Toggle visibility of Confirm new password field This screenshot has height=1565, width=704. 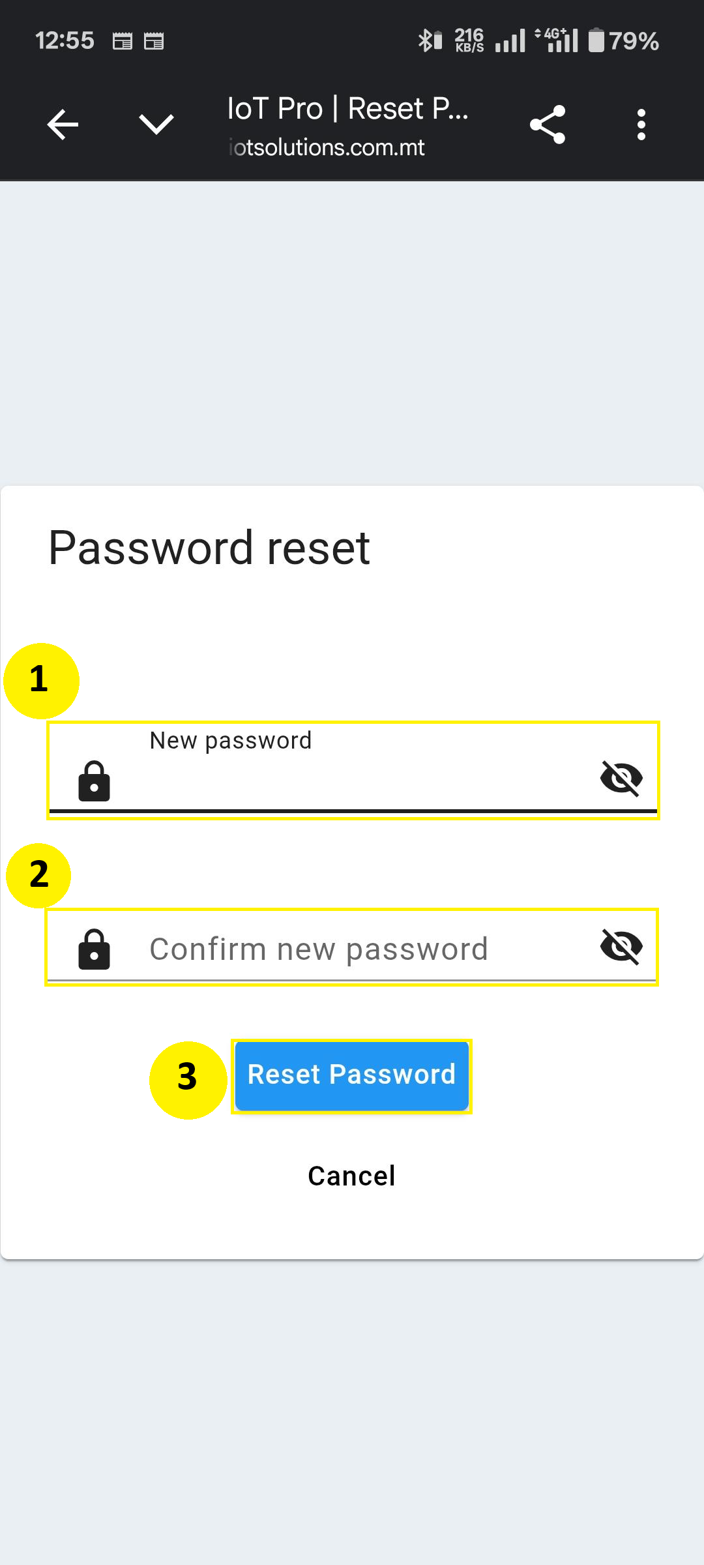621,946
